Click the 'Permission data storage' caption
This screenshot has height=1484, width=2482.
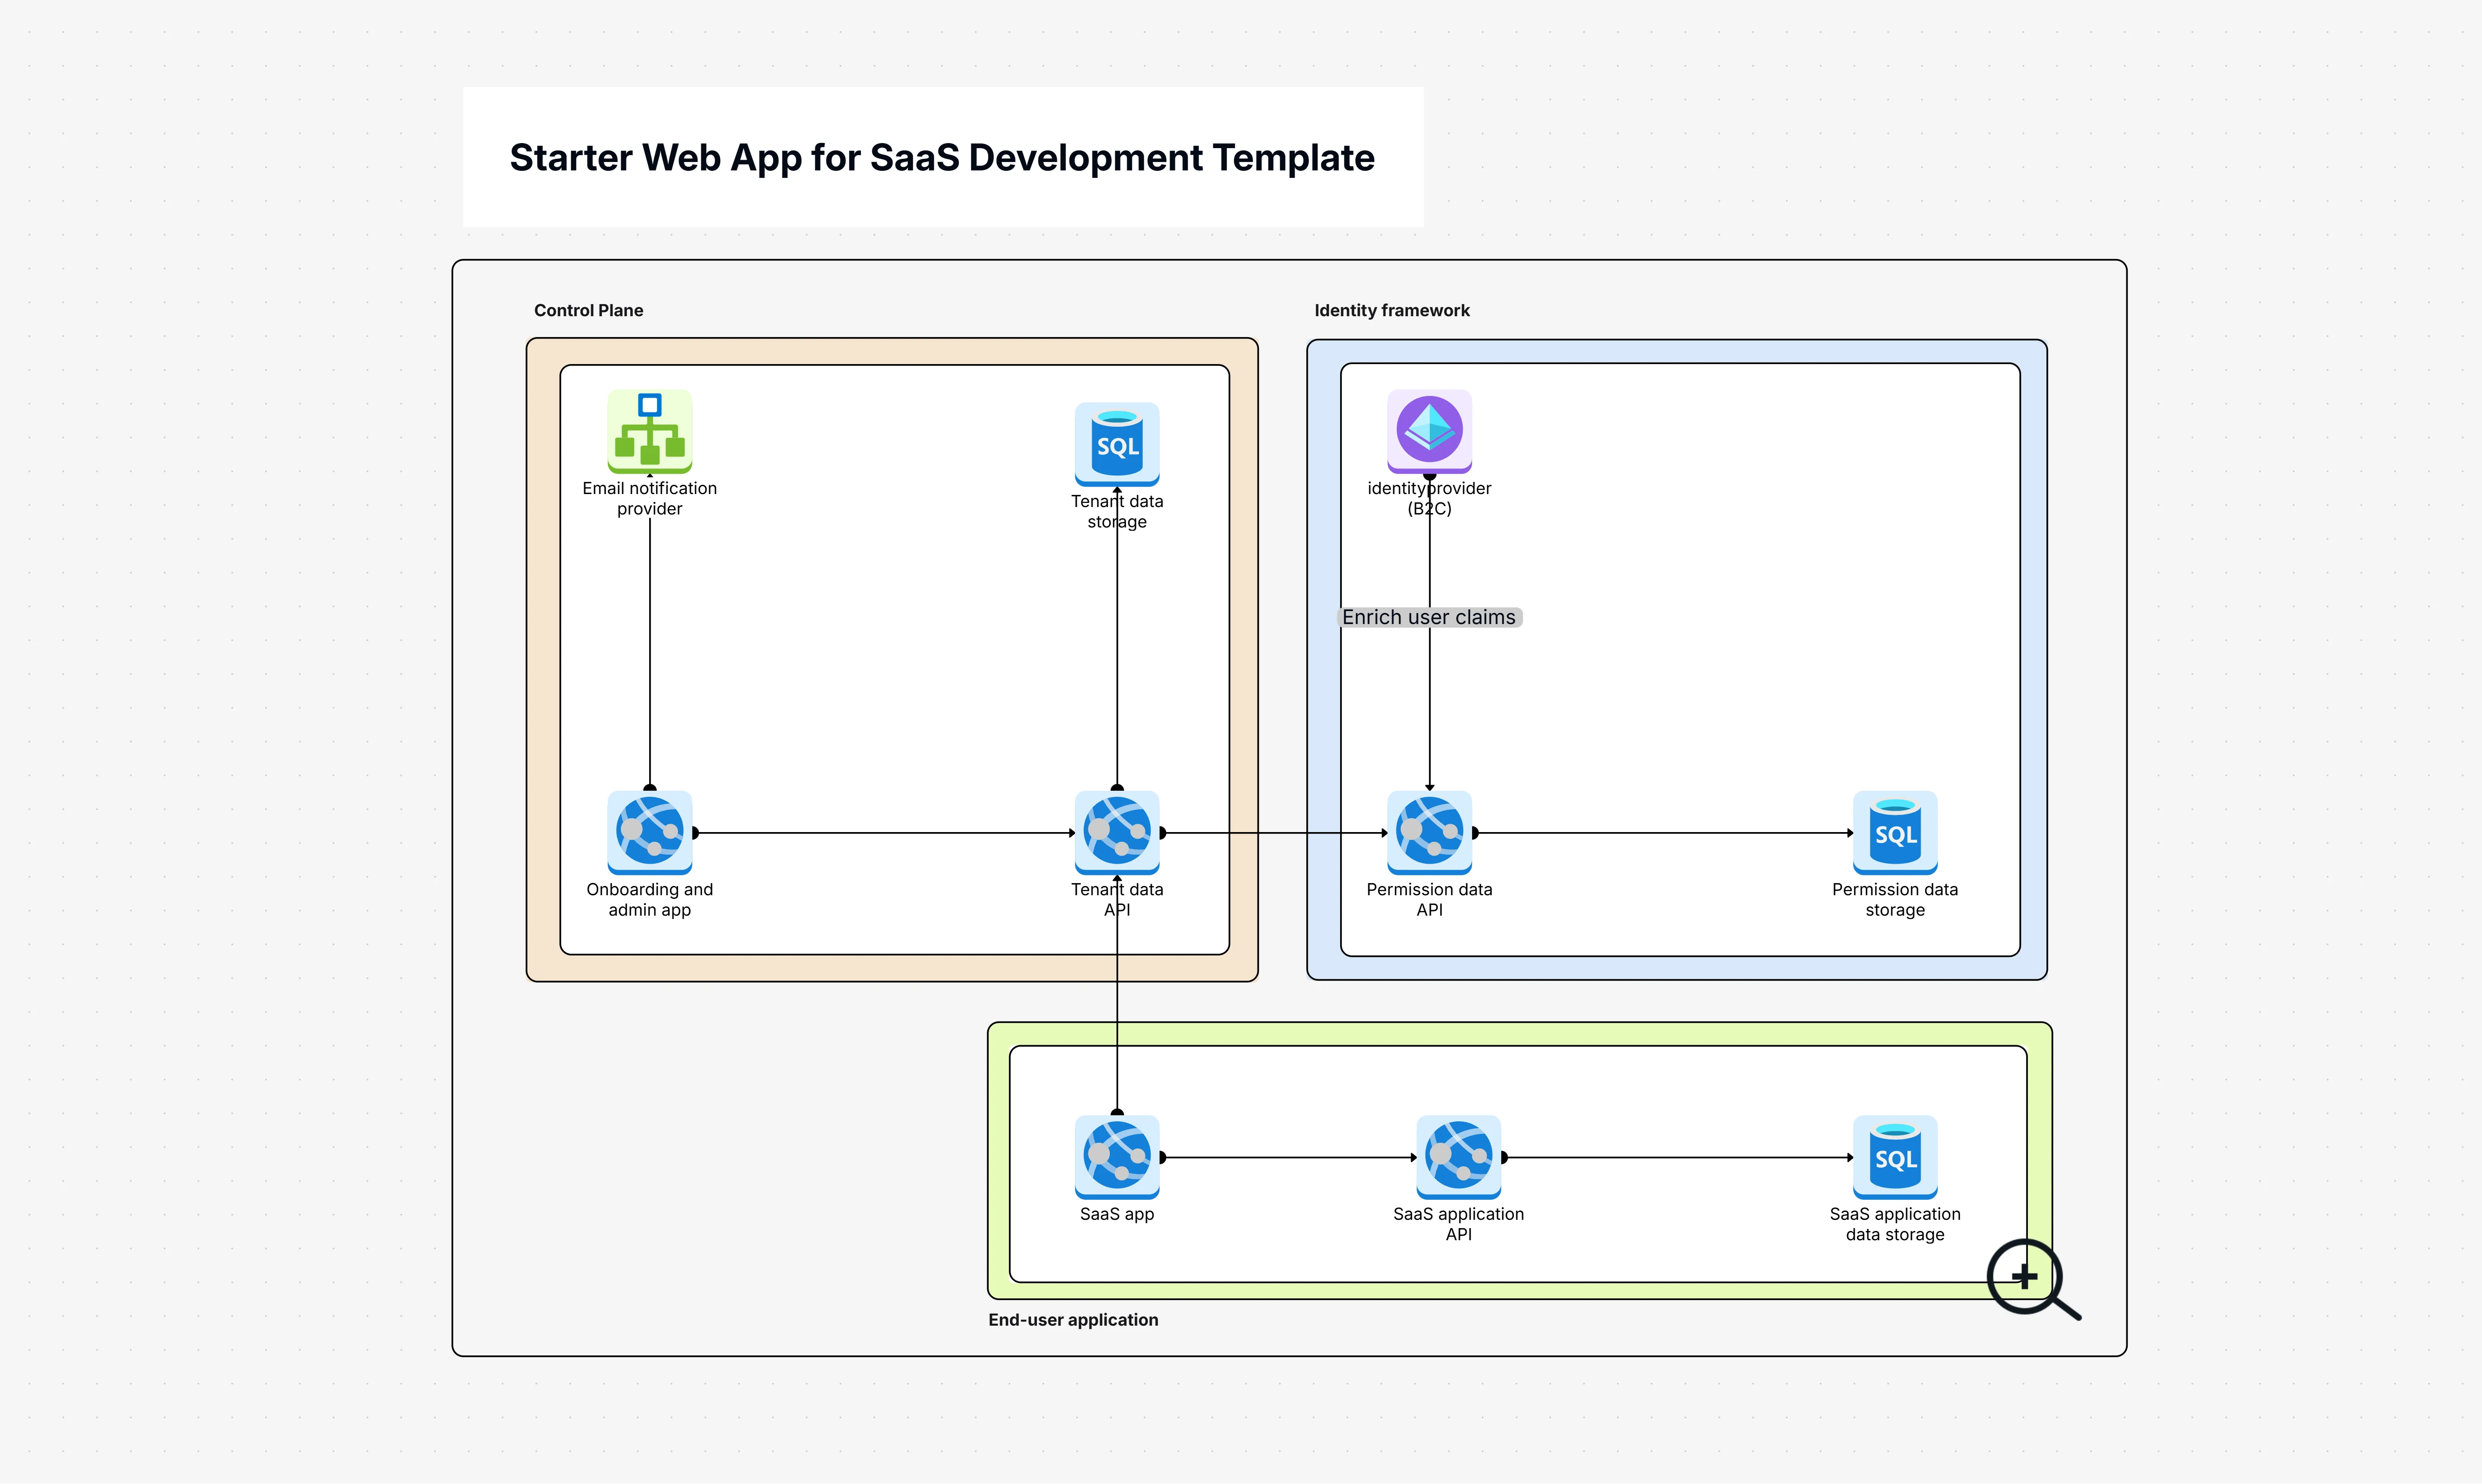tap(1895, 899)
